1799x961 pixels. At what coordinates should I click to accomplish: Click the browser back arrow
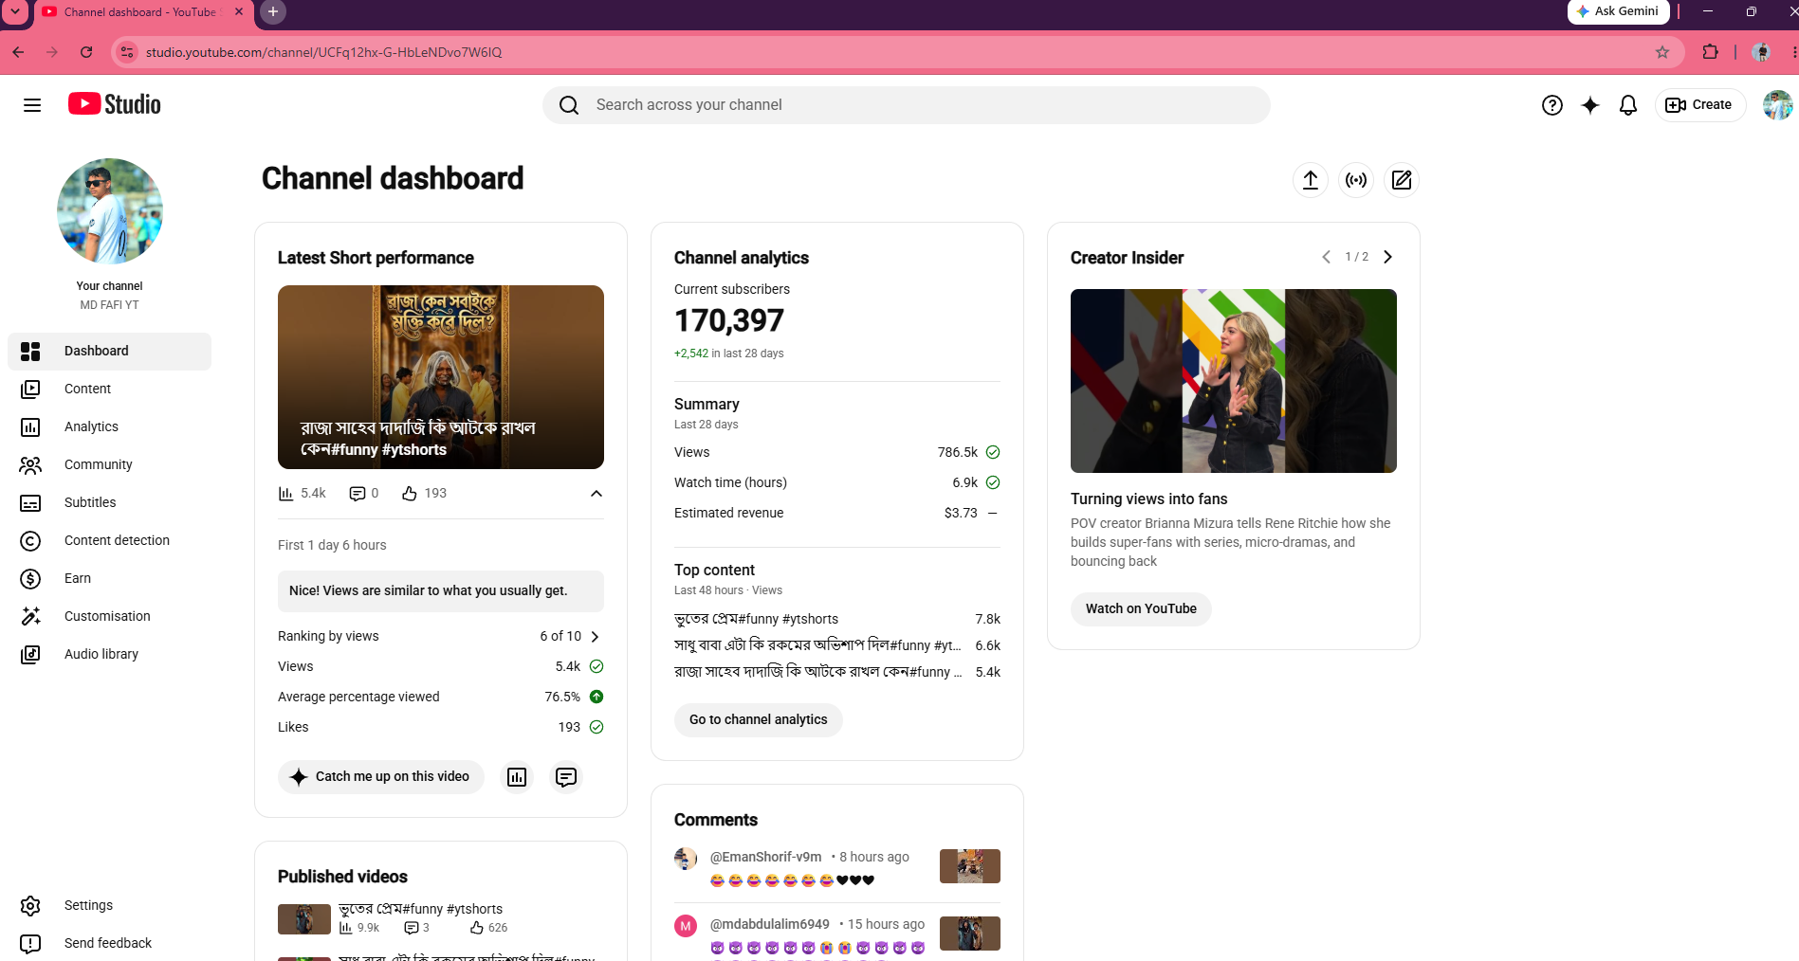click(x=18, y=52)
